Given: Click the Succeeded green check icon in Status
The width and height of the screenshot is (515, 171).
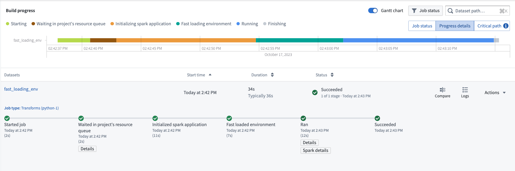Looking at the screenshot, I should pyautogui.click(x=315, y=92).
